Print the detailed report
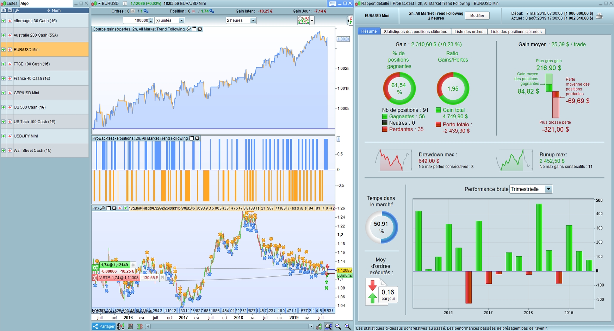Viewport: 614px width, 331px height. 599,16
